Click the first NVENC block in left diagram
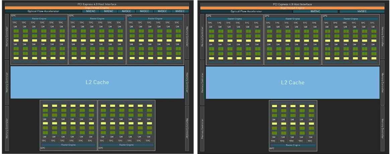This screenshot has height=154, width=391. tap(90, 11)
